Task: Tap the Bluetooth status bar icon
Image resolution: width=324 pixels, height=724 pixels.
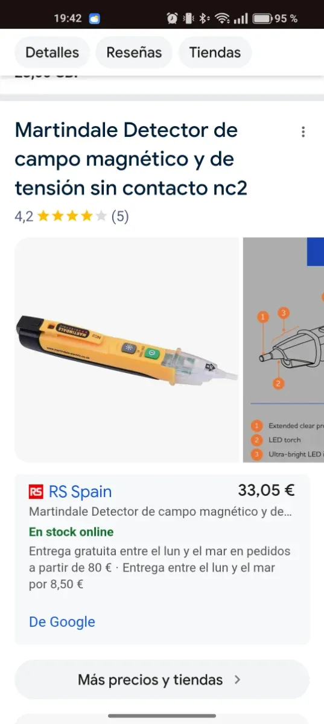Action: click(x=204, y=19)
